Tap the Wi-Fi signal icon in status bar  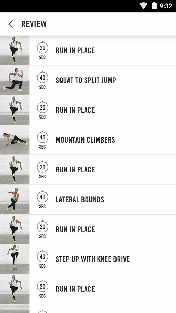tap(143, 6)
